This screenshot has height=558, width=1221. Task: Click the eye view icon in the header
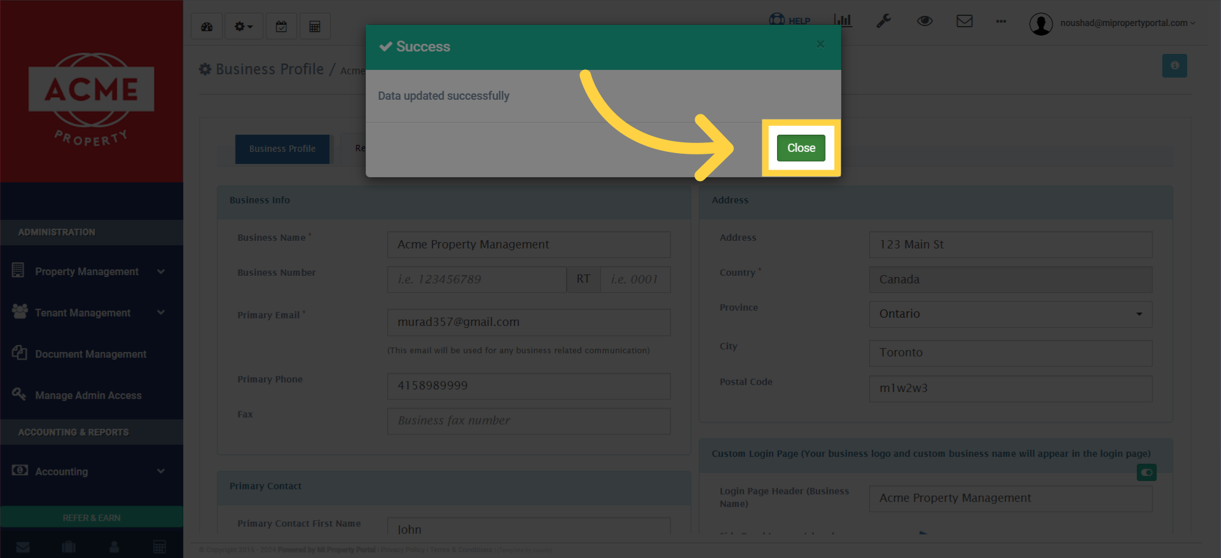point(925,21)
